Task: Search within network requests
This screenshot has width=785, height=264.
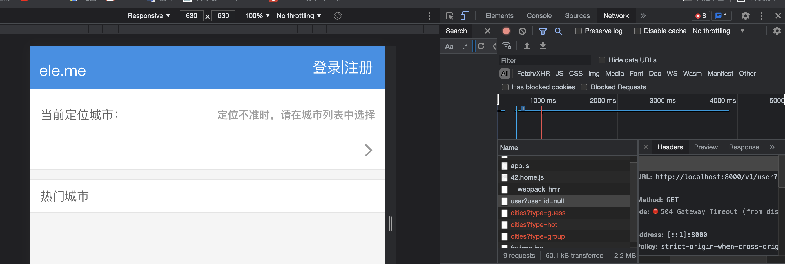Action: point(559,31)
